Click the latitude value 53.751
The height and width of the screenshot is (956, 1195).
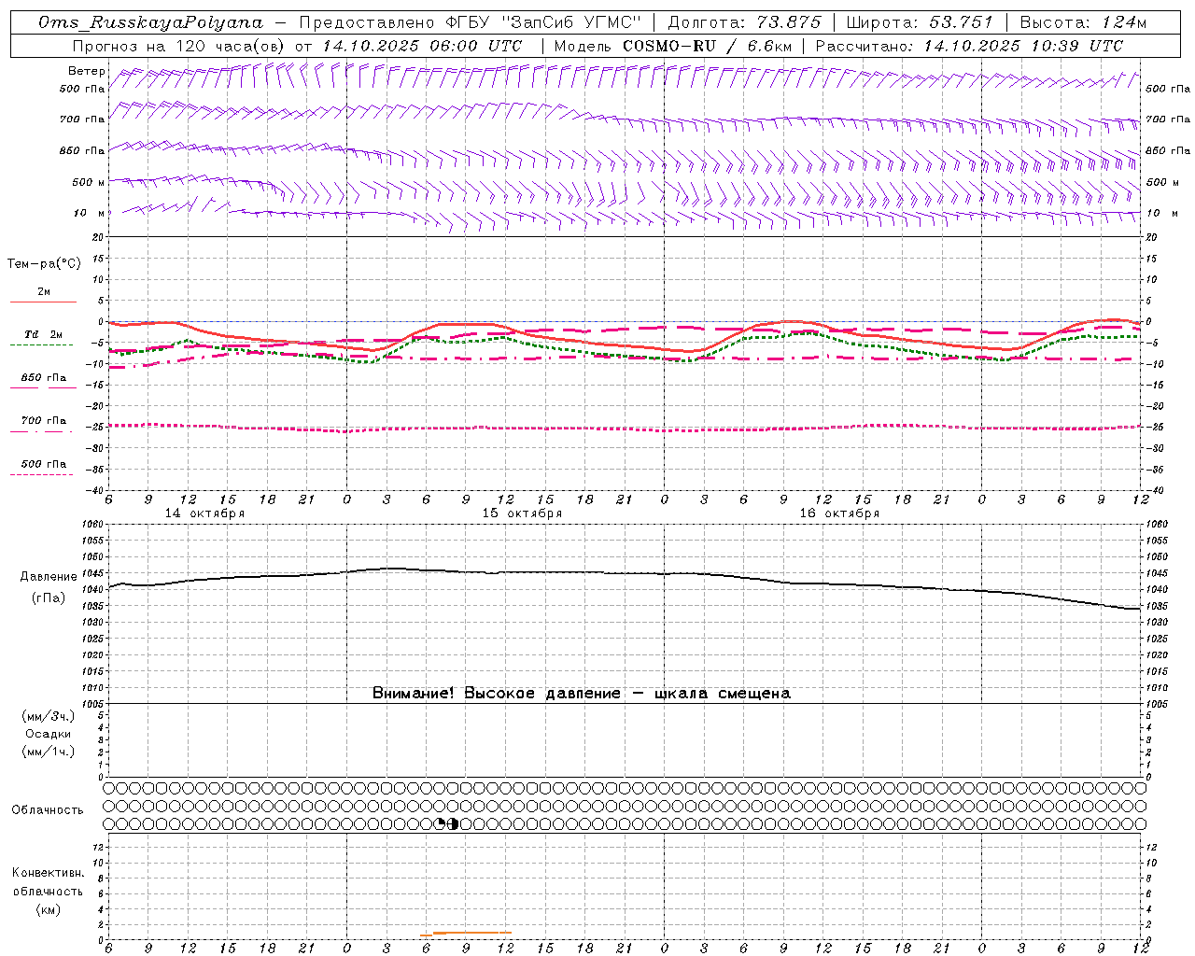coord(960,22)
